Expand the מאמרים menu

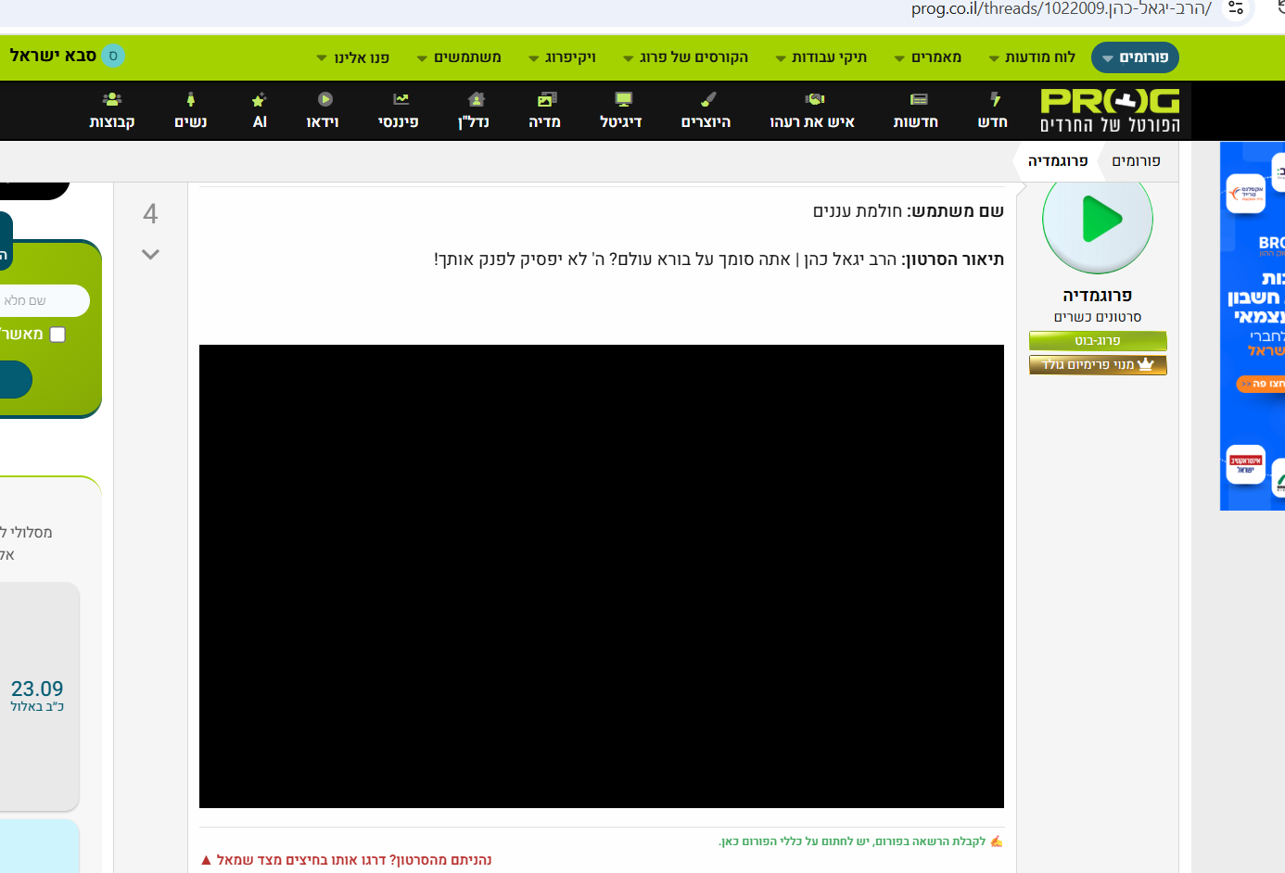[928, 57]
